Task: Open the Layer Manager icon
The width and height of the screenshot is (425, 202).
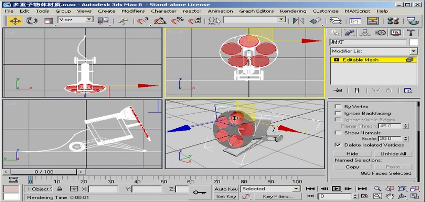Action: click(x=334, y=21)
